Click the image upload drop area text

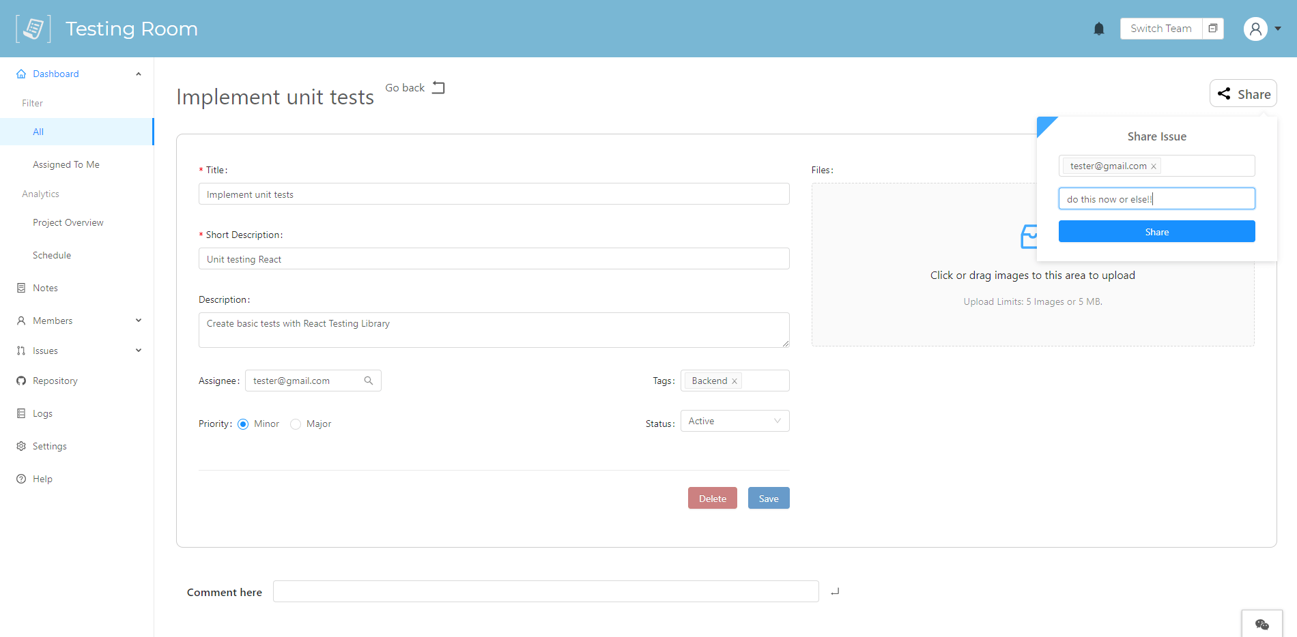coord(1032,276)
